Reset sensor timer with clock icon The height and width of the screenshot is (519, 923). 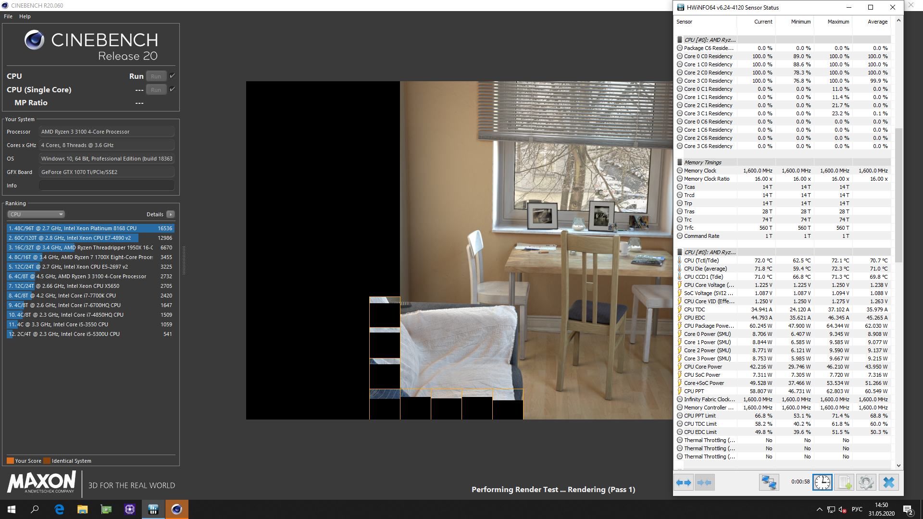(x=822, y=482)
